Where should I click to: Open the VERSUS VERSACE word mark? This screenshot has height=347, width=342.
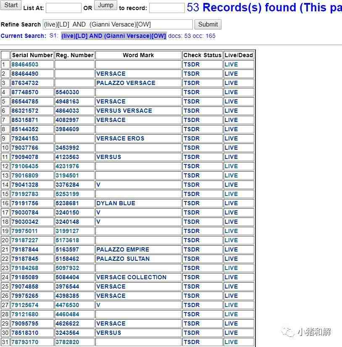coord(124,111)
